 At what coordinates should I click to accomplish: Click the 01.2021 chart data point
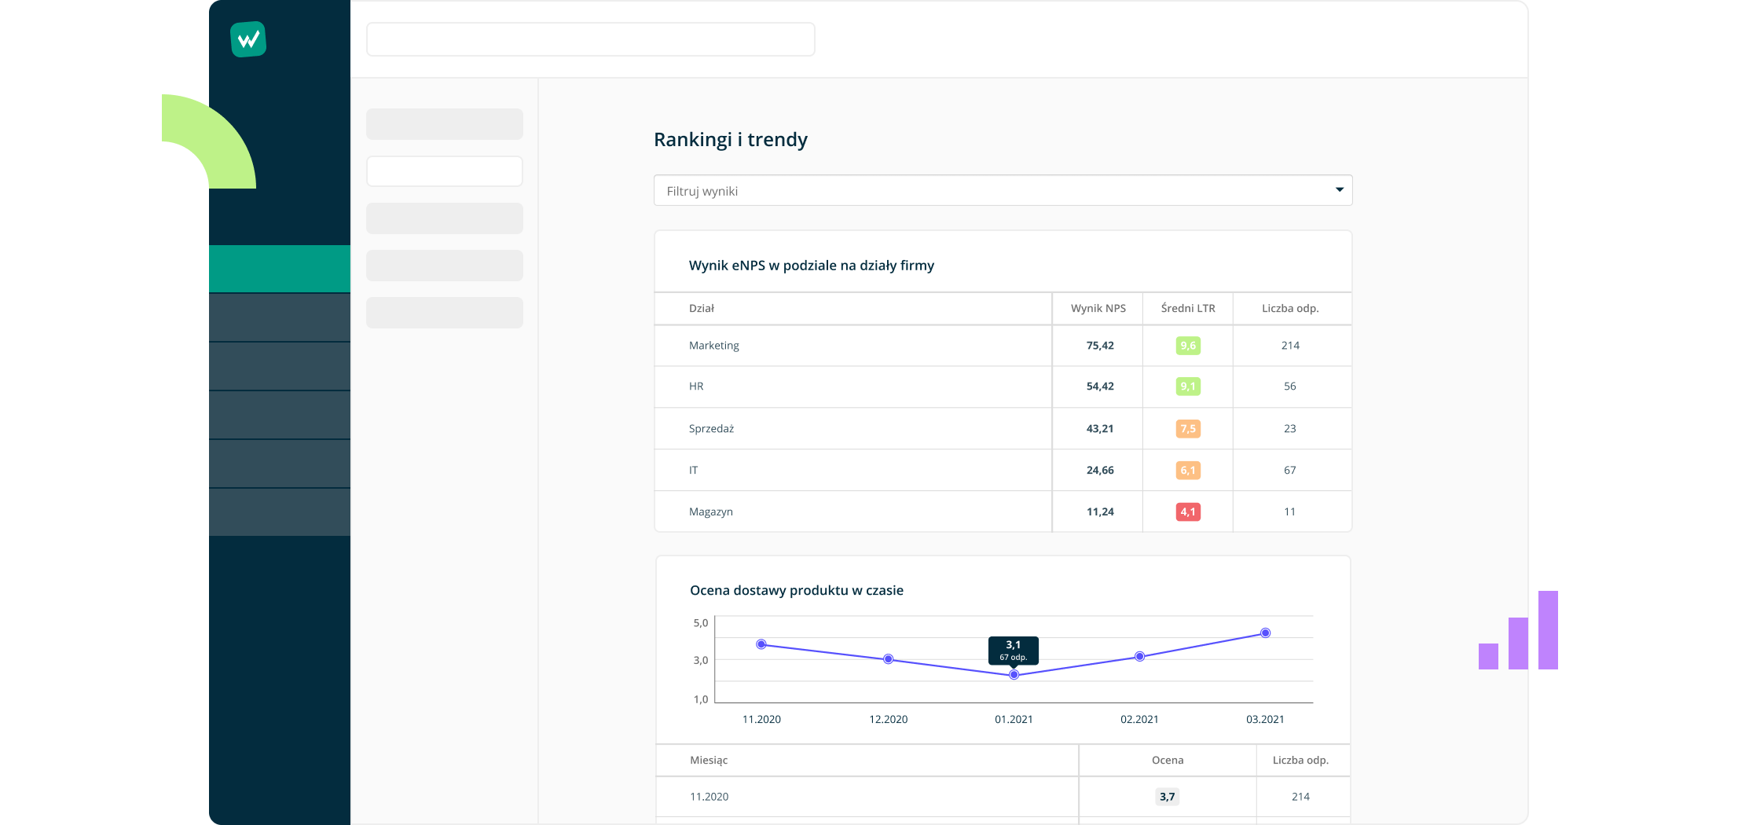tap(1014, 675)
